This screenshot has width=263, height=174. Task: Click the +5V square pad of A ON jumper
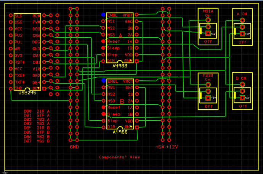click(x=242, y=34)
